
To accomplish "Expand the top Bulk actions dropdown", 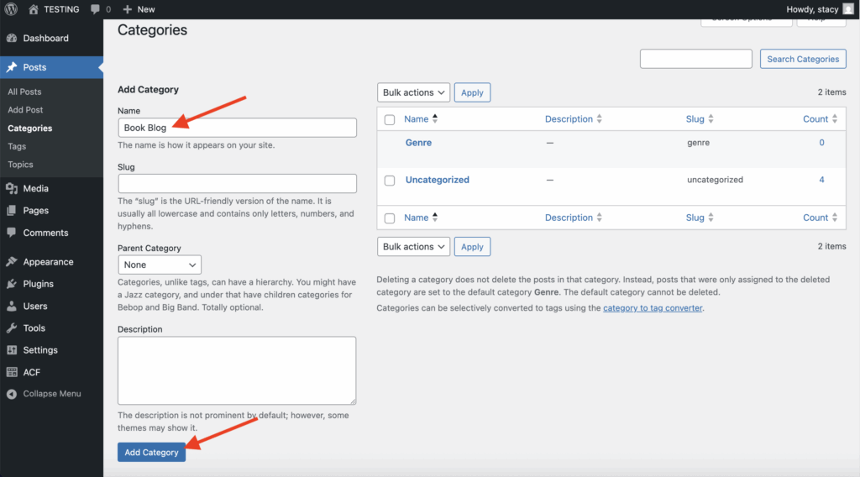I will tap(414, 92).
